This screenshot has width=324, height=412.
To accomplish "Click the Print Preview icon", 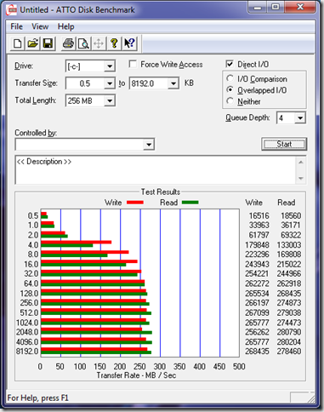I will [x=83, y=43].
